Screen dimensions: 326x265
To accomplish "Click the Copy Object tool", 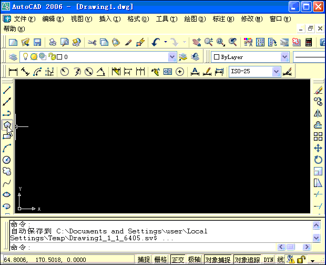I will (318, 102).
